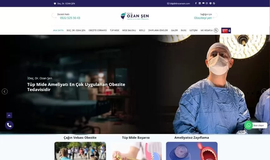Open the search magnifier icon
270x160 pixels.
216,30
